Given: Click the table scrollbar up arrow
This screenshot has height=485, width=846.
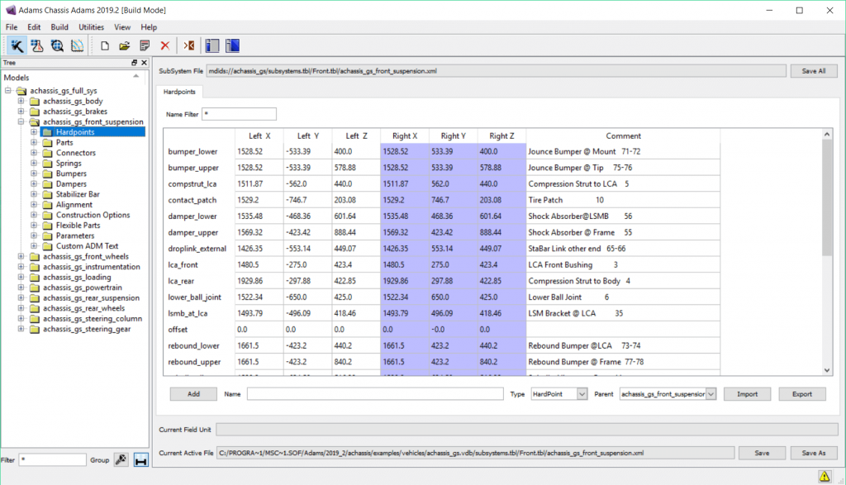Looking at the screenshot, I should [826, 134].
